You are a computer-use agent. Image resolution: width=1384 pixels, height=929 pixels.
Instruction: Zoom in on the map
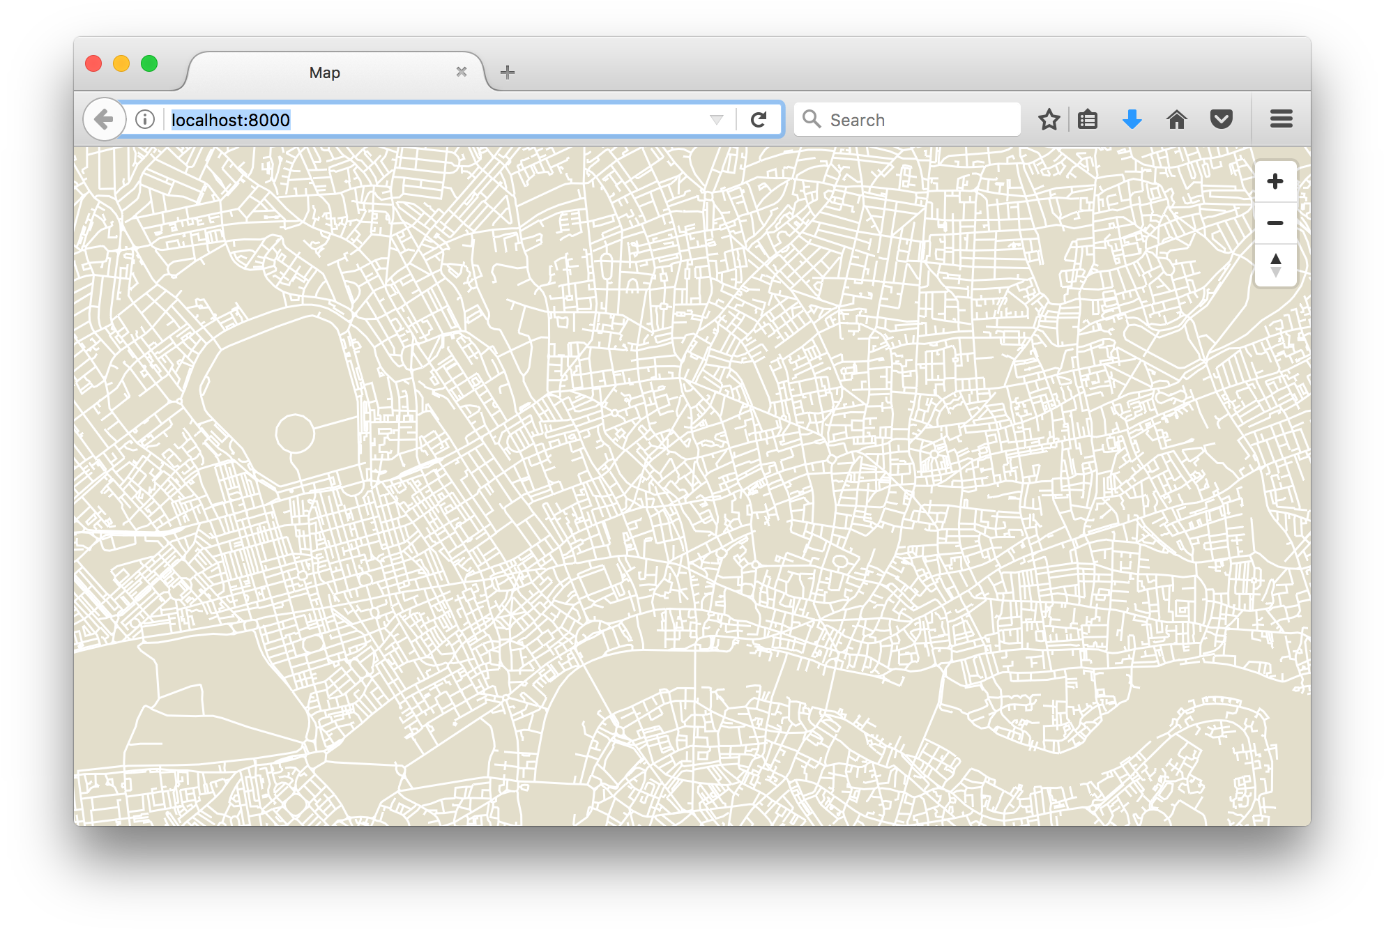(1275, 182)
